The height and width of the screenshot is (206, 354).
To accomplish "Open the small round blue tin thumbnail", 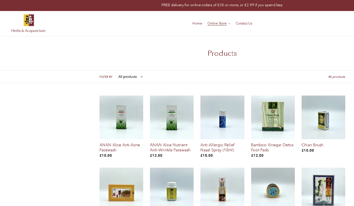I will pos(273,187).
